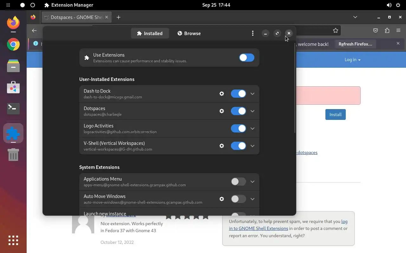Click Extension Manager puzzle icon in dock
406x253 pixels.
pyautogui.click(x=13, y=133)
